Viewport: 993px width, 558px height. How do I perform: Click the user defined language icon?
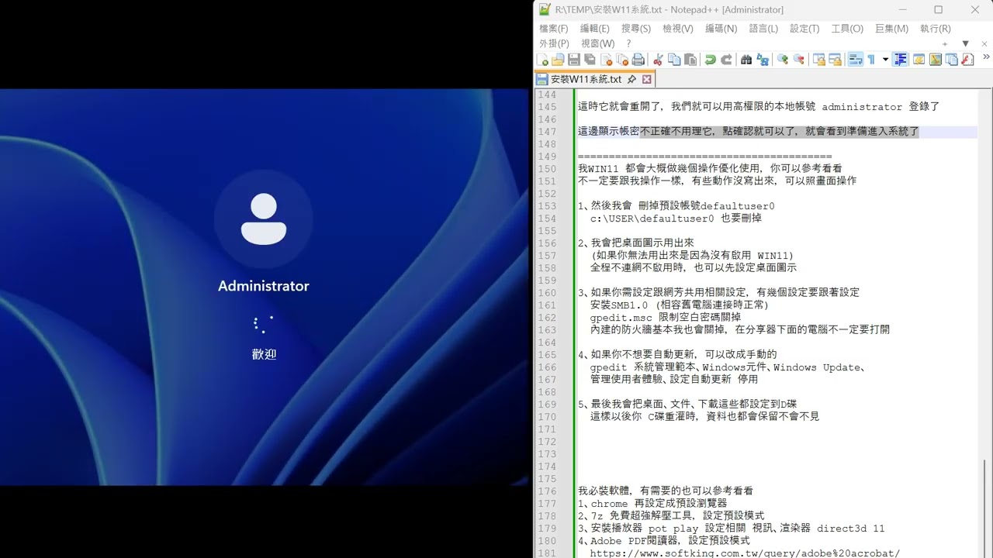[919, 60]
